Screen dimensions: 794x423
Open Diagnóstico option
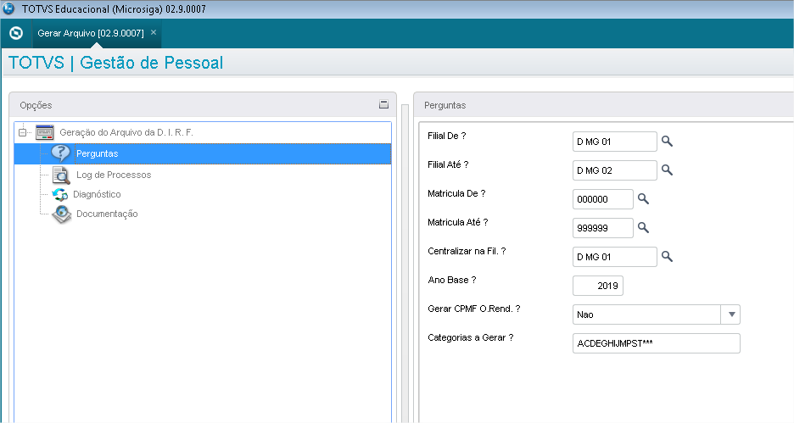[97, 194]
